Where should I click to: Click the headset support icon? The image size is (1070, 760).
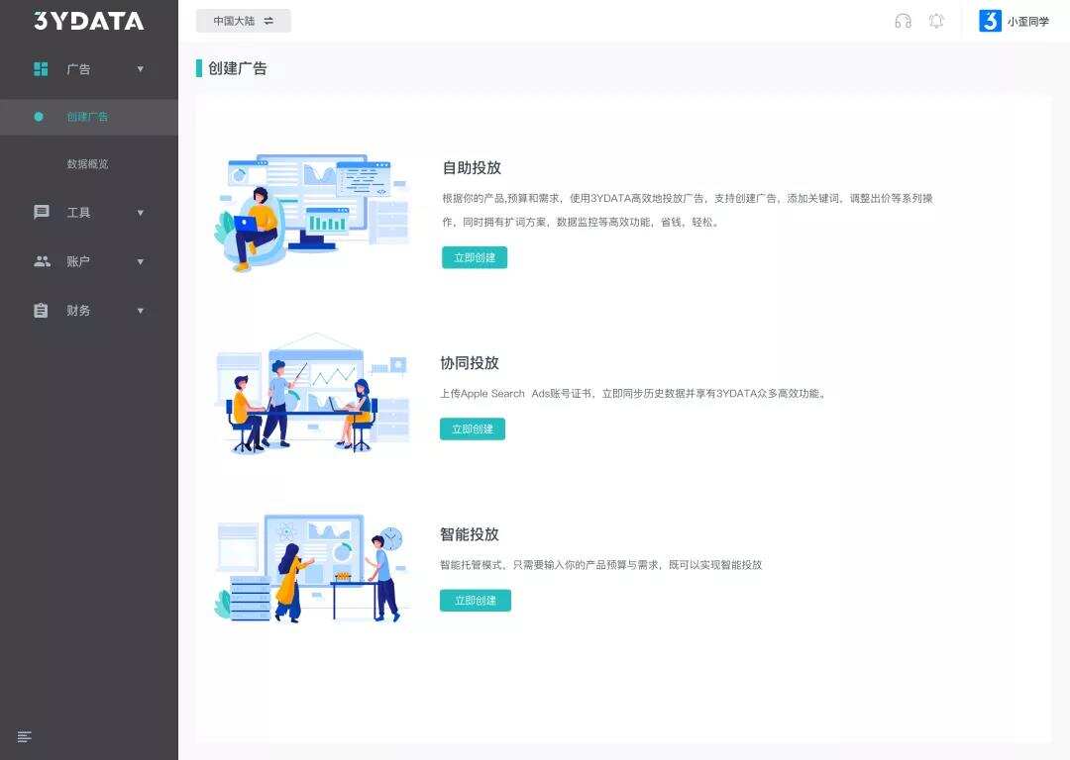coord(903,21)
